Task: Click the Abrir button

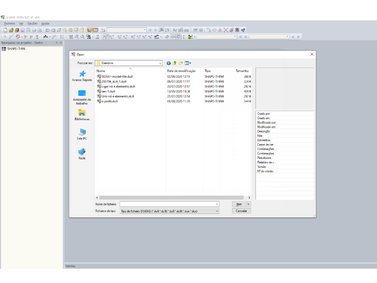Action: coord(239,204)
